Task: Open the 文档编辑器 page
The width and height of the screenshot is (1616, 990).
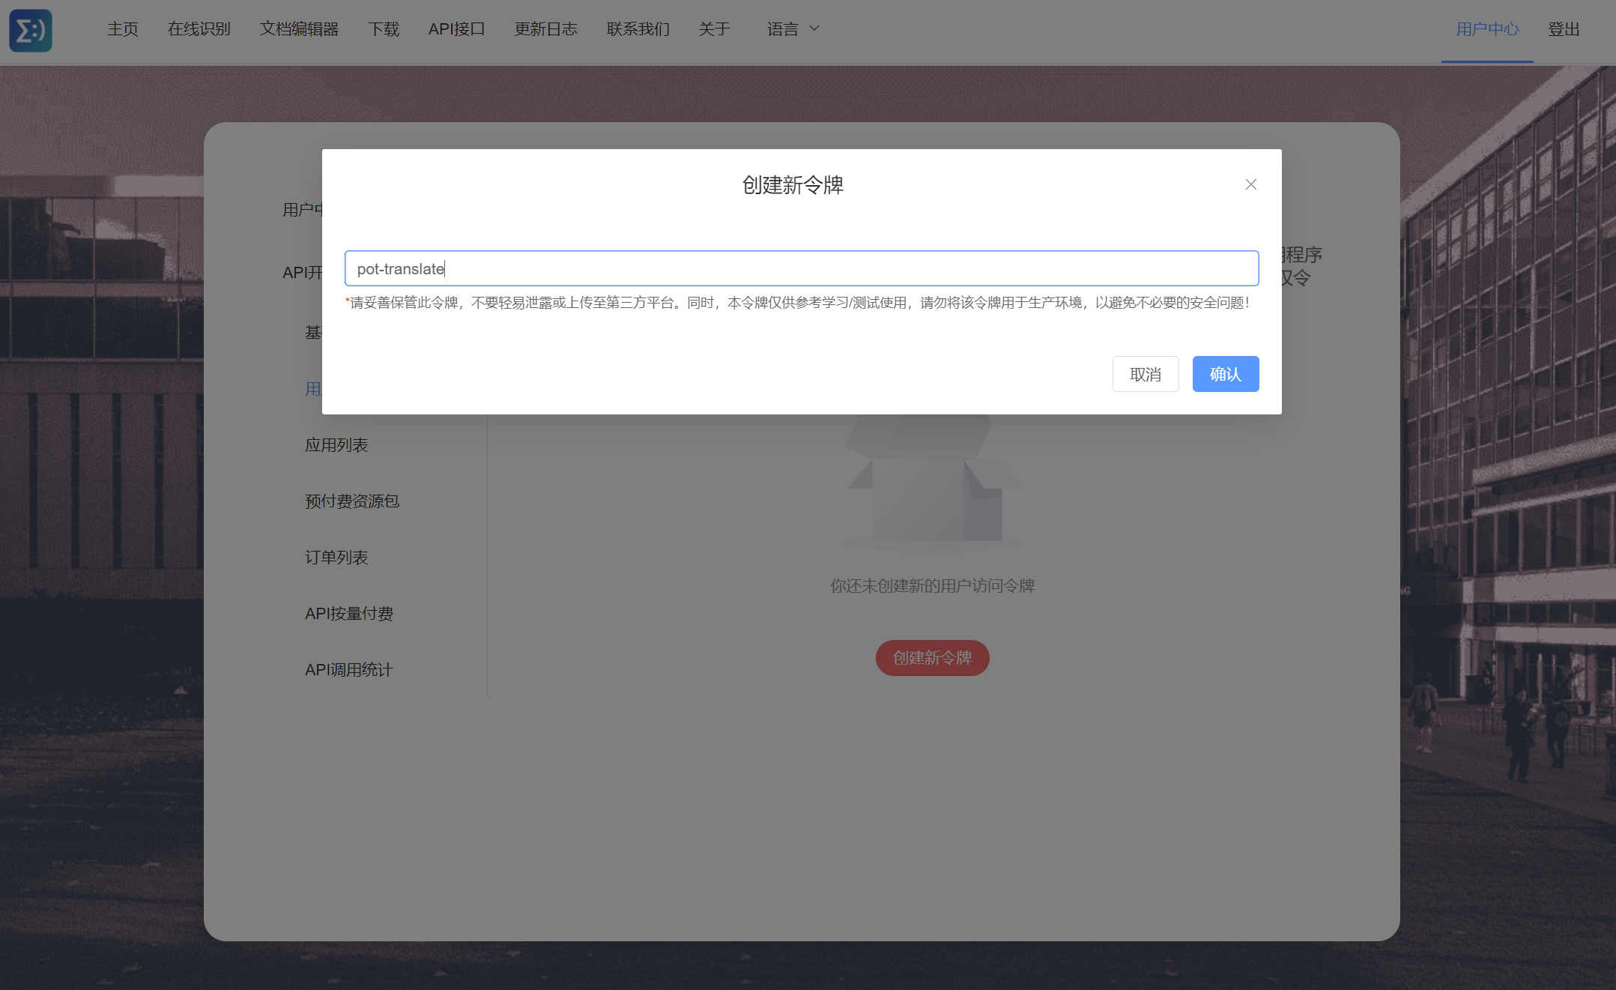Action: [300, 28]
